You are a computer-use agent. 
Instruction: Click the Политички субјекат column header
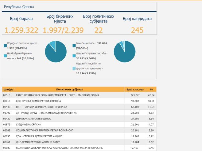tap(70, 90)
